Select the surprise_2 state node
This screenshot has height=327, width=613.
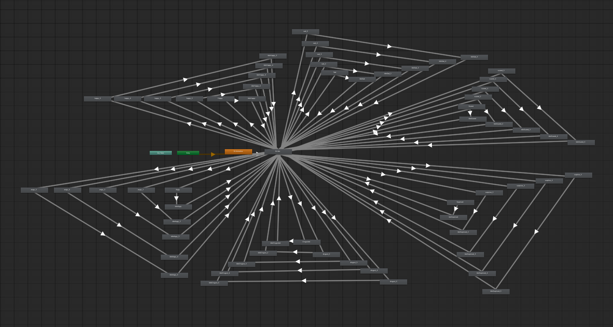click(489, 193)
